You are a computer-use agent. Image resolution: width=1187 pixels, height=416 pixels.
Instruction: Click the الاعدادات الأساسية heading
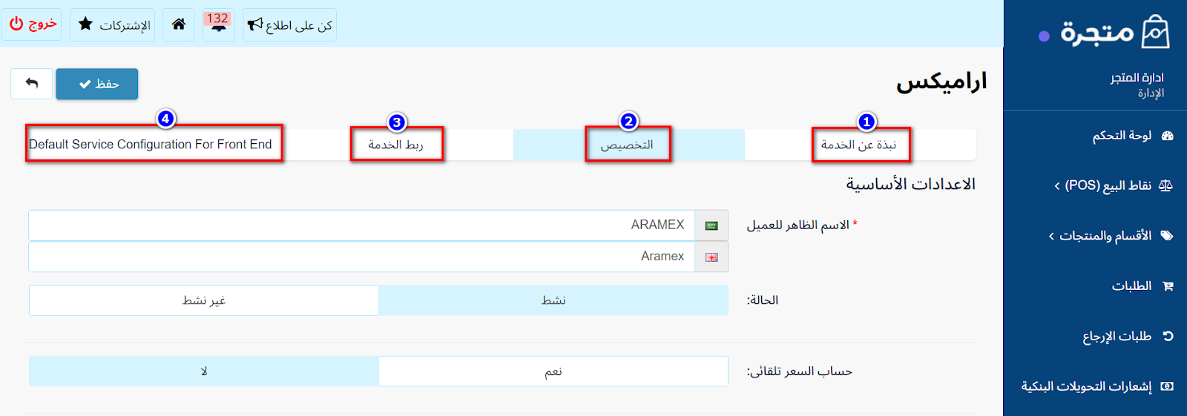(x=911, y=184)
